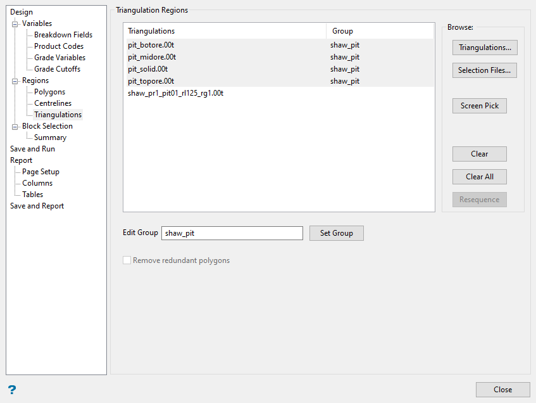Open the Summary page
Screen dimensions: 536x403
click(x=50, y=138)
